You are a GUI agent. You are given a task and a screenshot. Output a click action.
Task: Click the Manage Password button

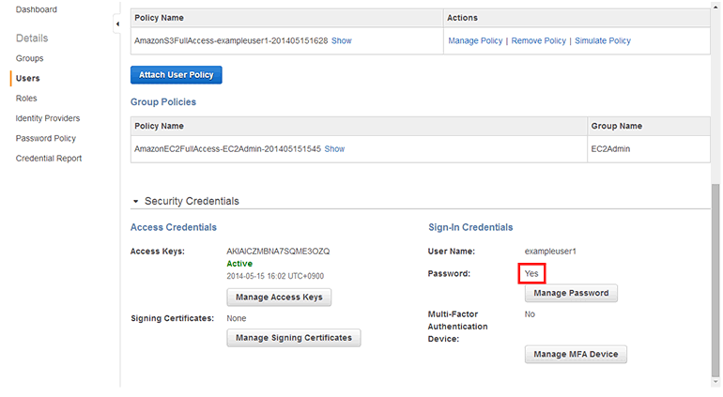[571, 293]
